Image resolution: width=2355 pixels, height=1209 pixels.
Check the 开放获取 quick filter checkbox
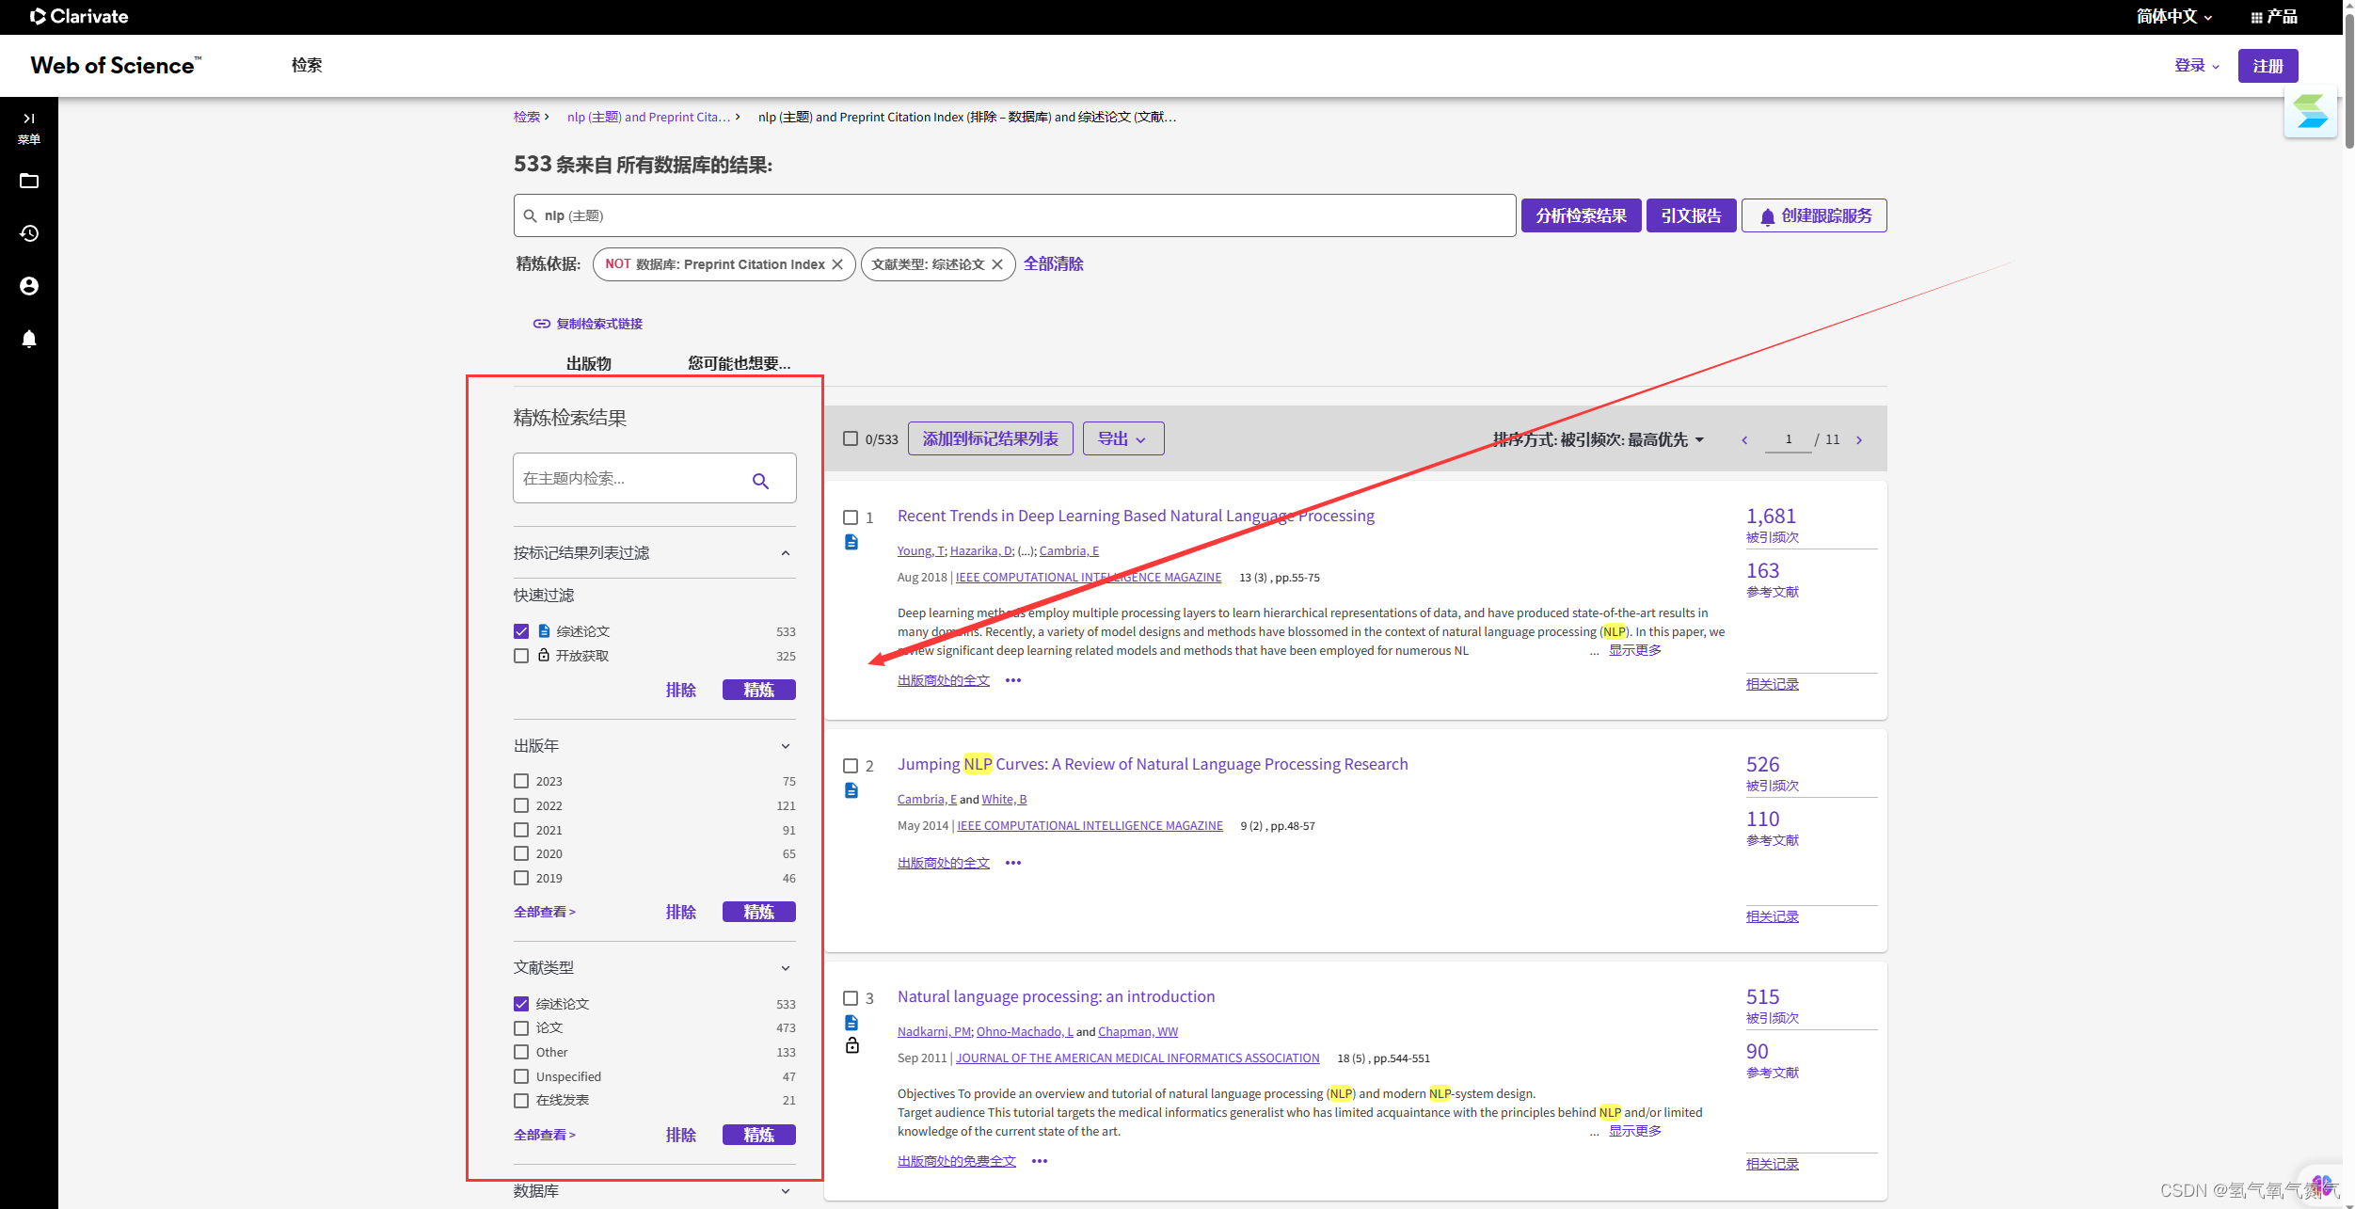tap(521, 656)
